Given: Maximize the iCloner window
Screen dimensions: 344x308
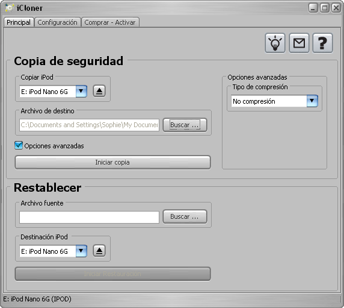Looking at the screenshot, I should [x=325, y=8].
